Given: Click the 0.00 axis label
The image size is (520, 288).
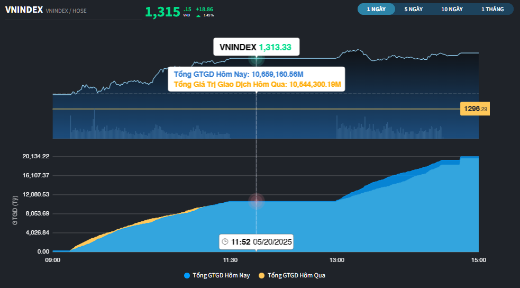Looking at the screenshot, I should pyautogui.click(x=43, y=251).
